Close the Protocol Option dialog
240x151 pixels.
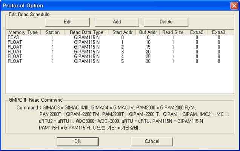tap(234, 6)
